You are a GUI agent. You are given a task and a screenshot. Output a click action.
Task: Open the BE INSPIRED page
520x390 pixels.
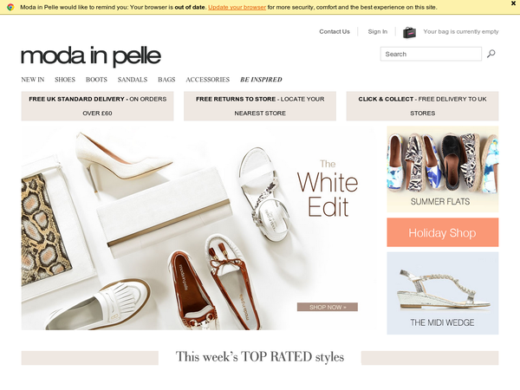261,80
